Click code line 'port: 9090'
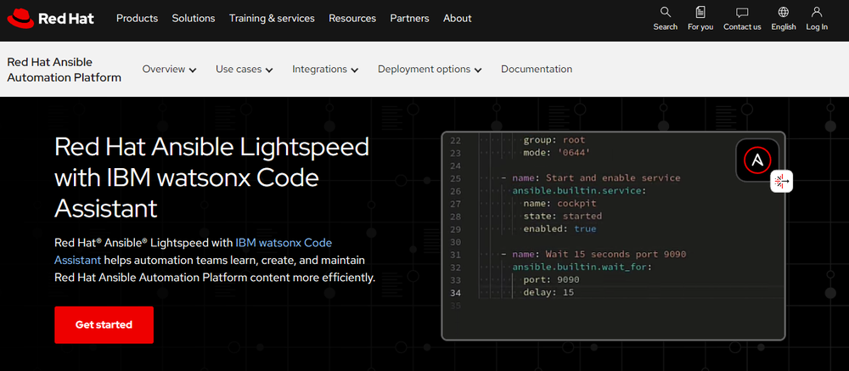The image size is (849, 371). [551, 280]
